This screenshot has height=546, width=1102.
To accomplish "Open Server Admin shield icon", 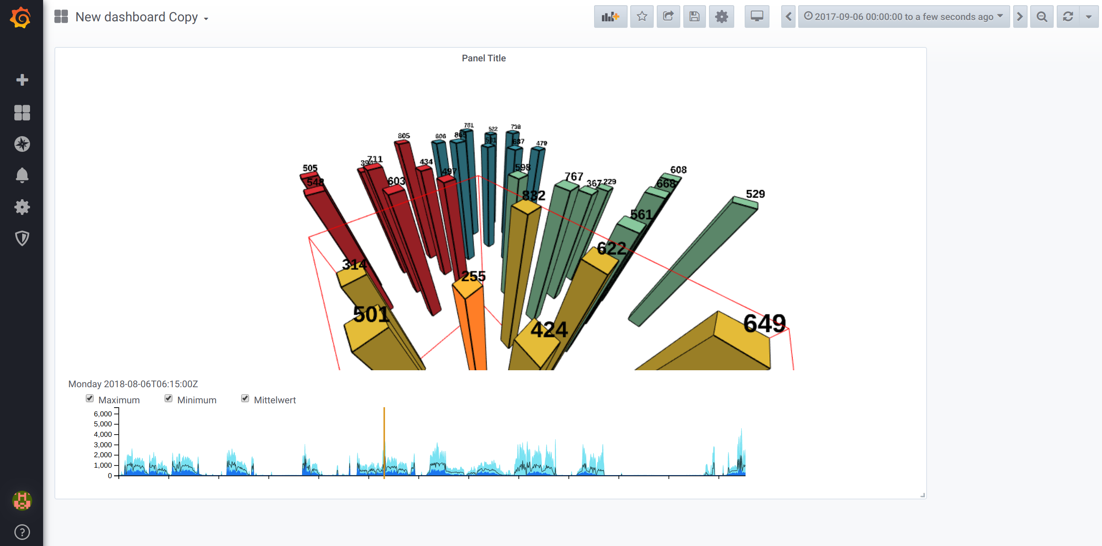I will (22, 238).
